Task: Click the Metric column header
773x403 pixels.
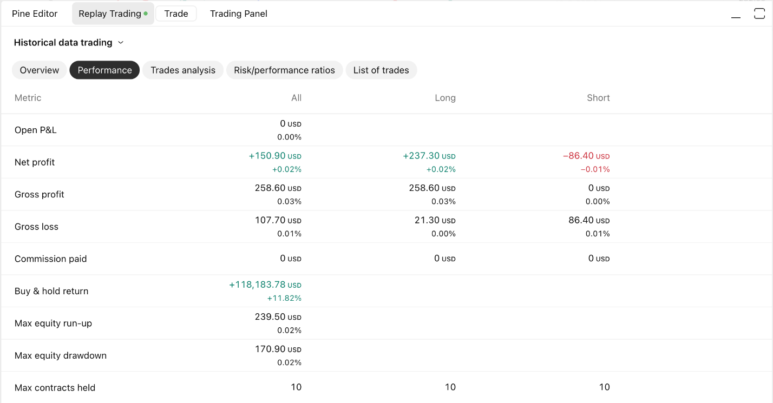Action: click(28, 98)
